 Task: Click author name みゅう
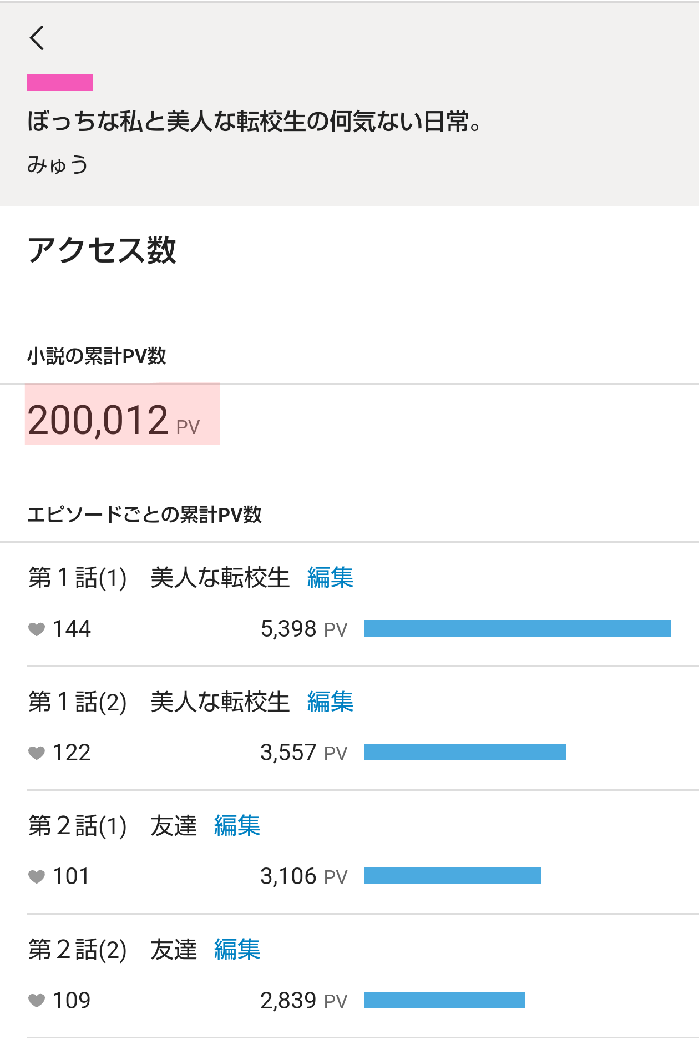point(58,165)
